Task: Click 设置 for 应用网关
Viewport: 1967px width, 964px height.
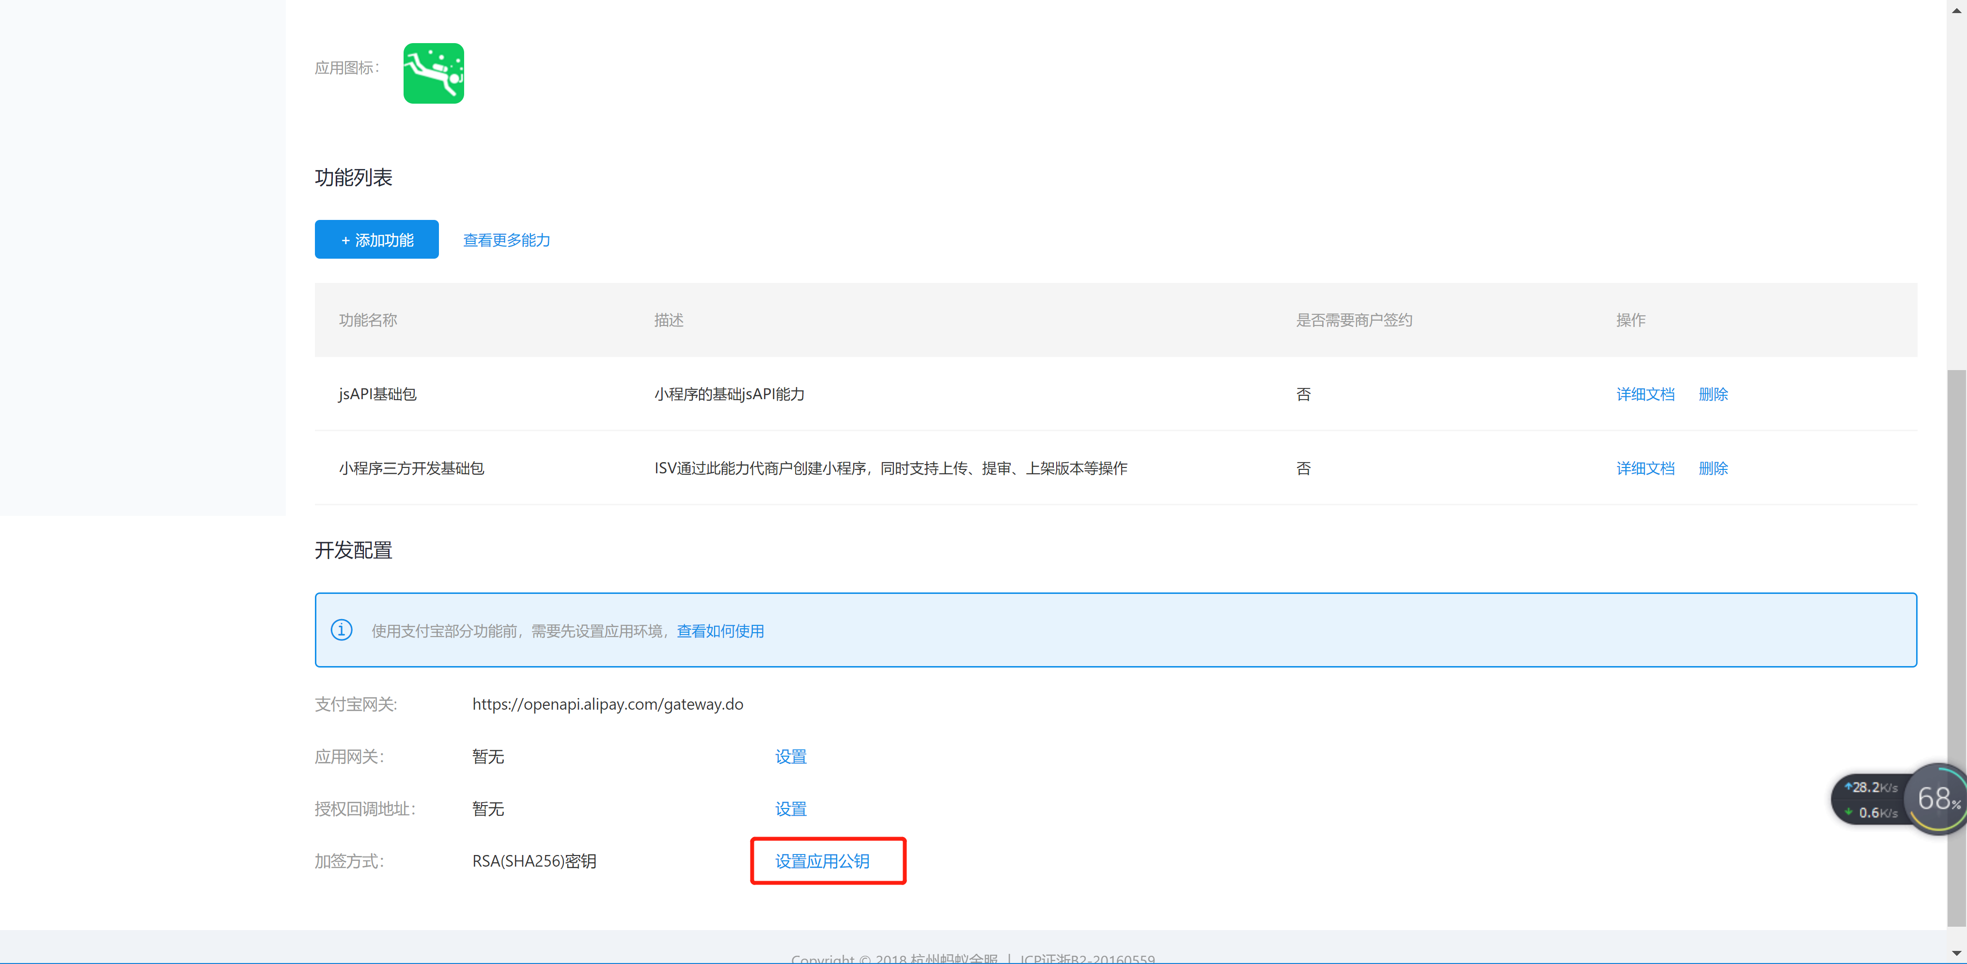Action: pyautogui.click(x=790, y=756)
